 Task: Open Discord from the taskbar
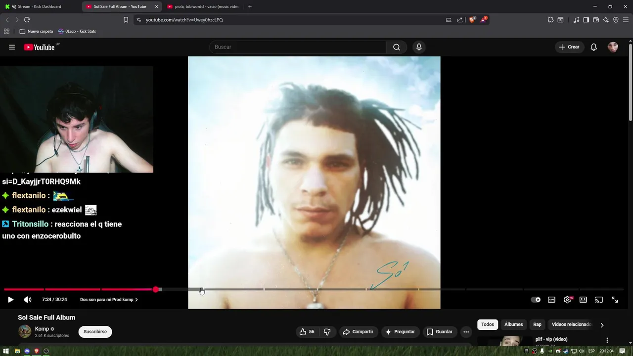pos(27,351)
